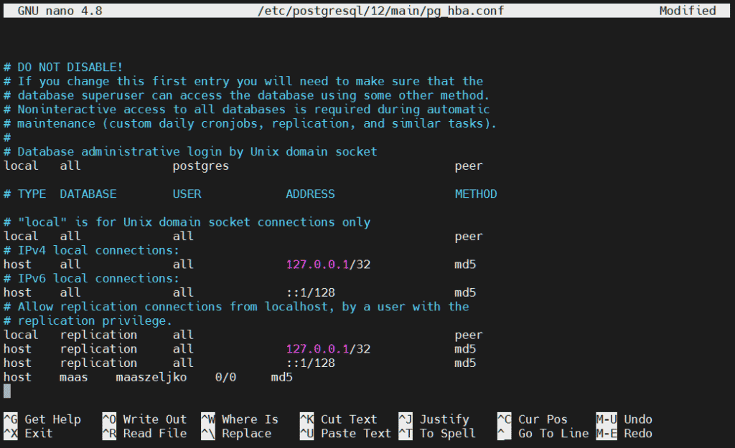Click the M-U Undo command
The image size is (735, 448).
(624, 419)
